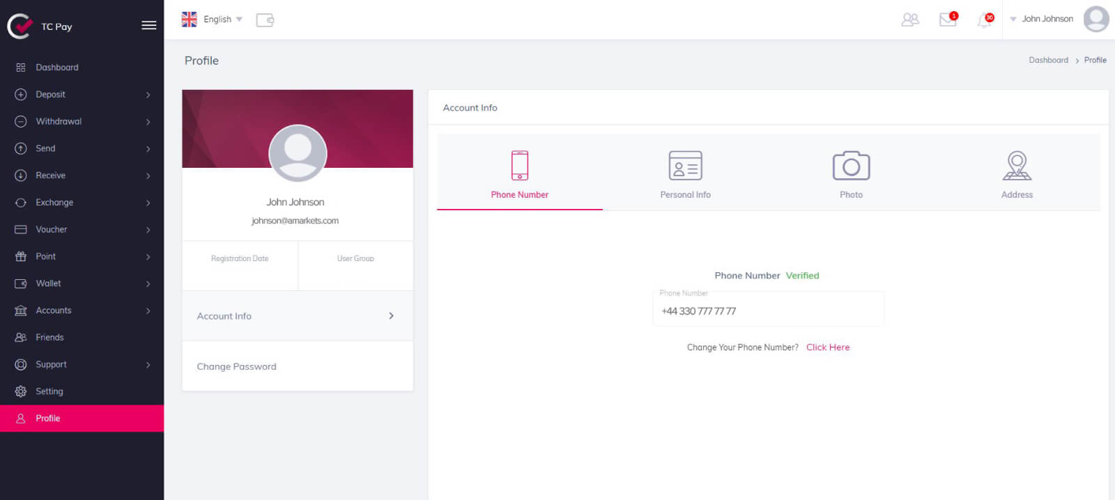The width and height of the screenshot is (1115, 500).
Task: Expand the Deposit sidebar menu
Action: click(x=82, y=95)
